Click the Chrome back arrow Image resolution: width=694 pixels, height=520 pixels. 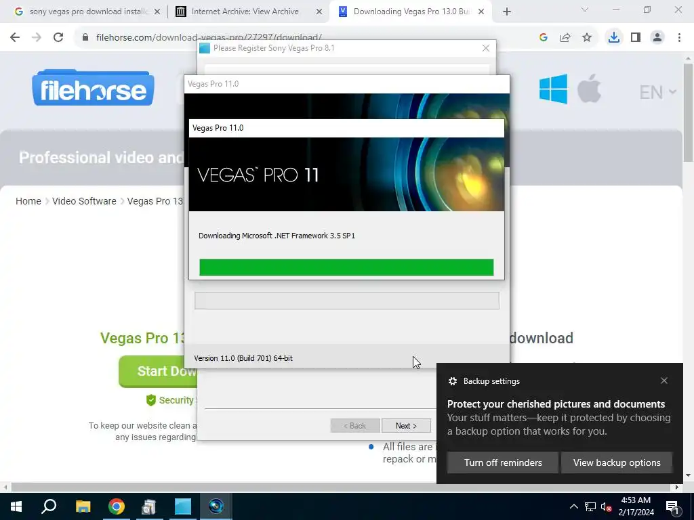click(15, 37)
